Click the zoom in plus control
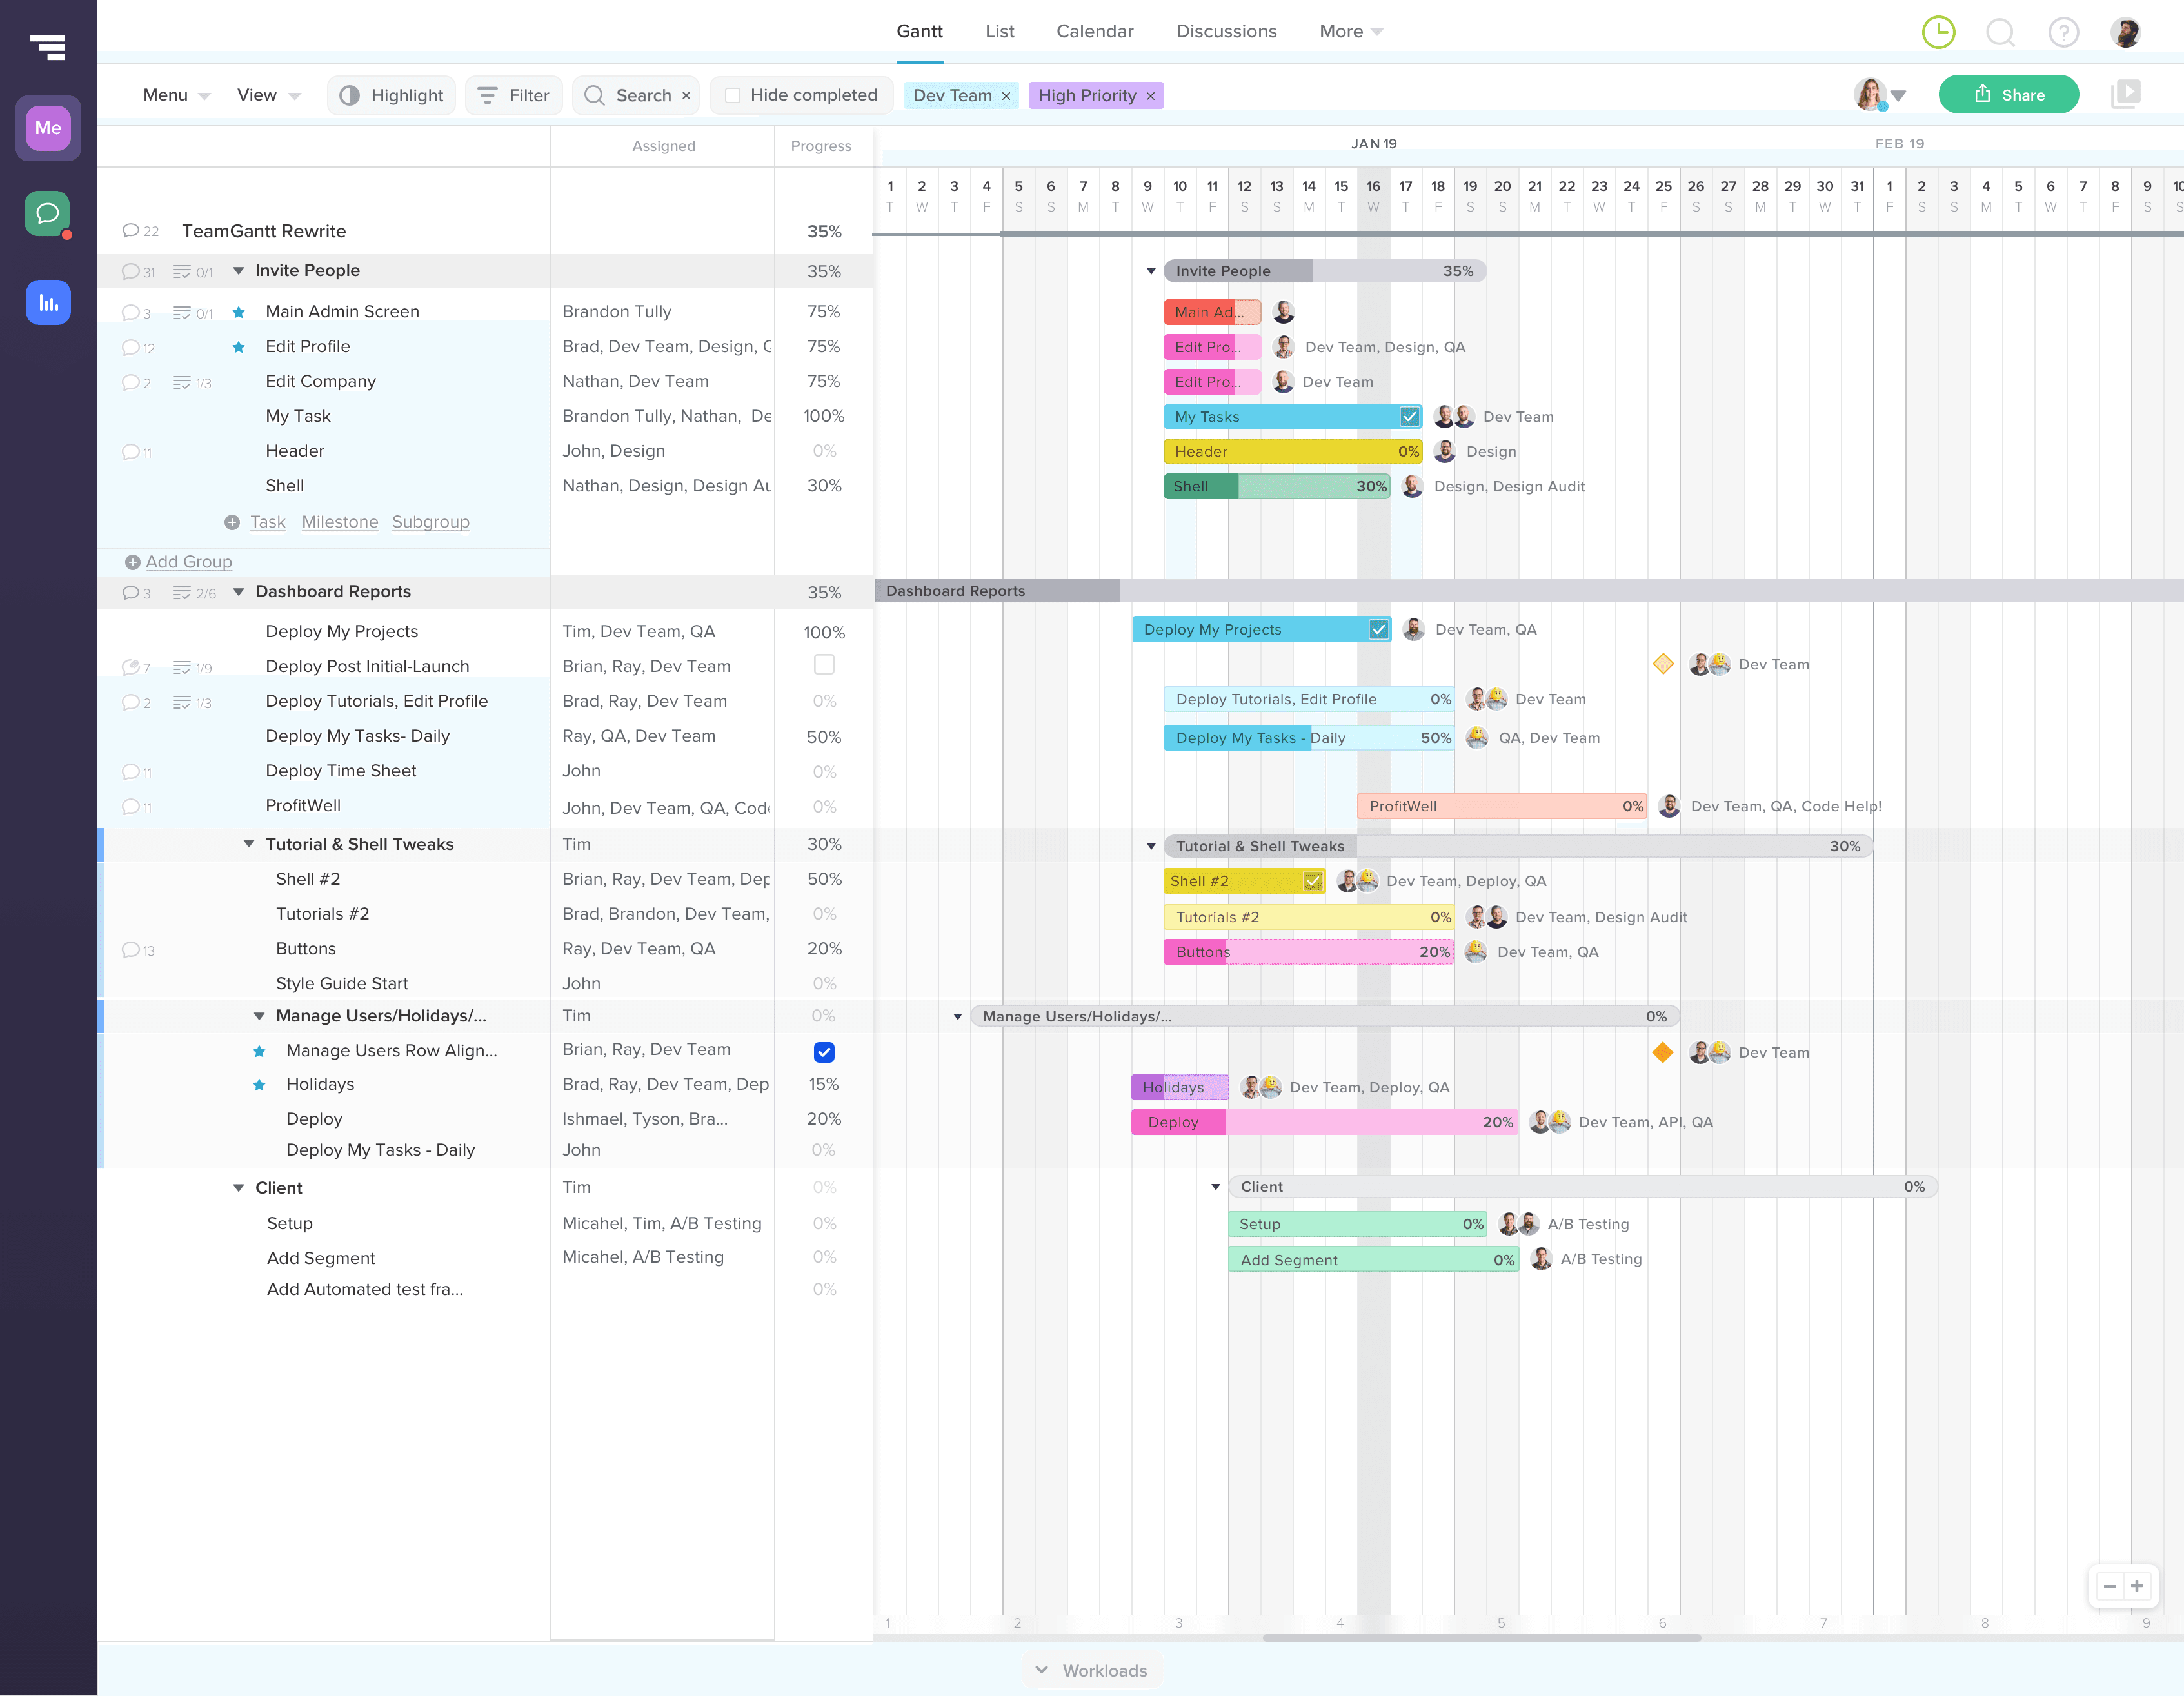Screen dimensions: 2184x1696 click(2137, 1586)
